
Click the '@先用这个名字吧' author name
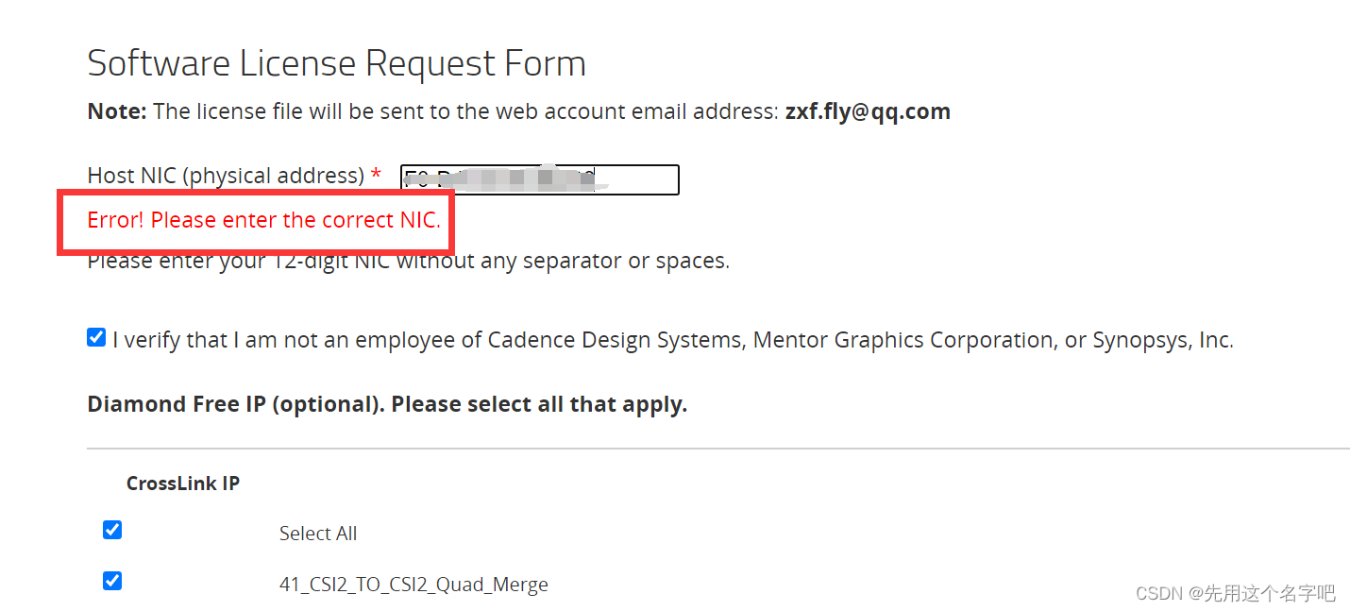[1262, 593]
